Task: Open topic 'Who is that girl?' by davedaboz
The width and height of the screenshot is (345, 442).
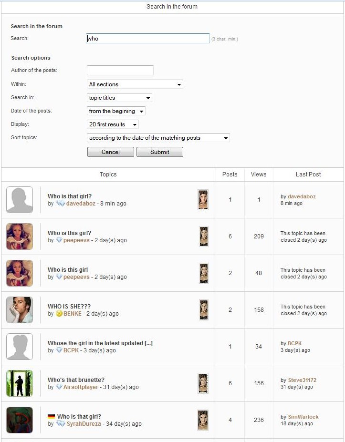Action: pos(69,196)
